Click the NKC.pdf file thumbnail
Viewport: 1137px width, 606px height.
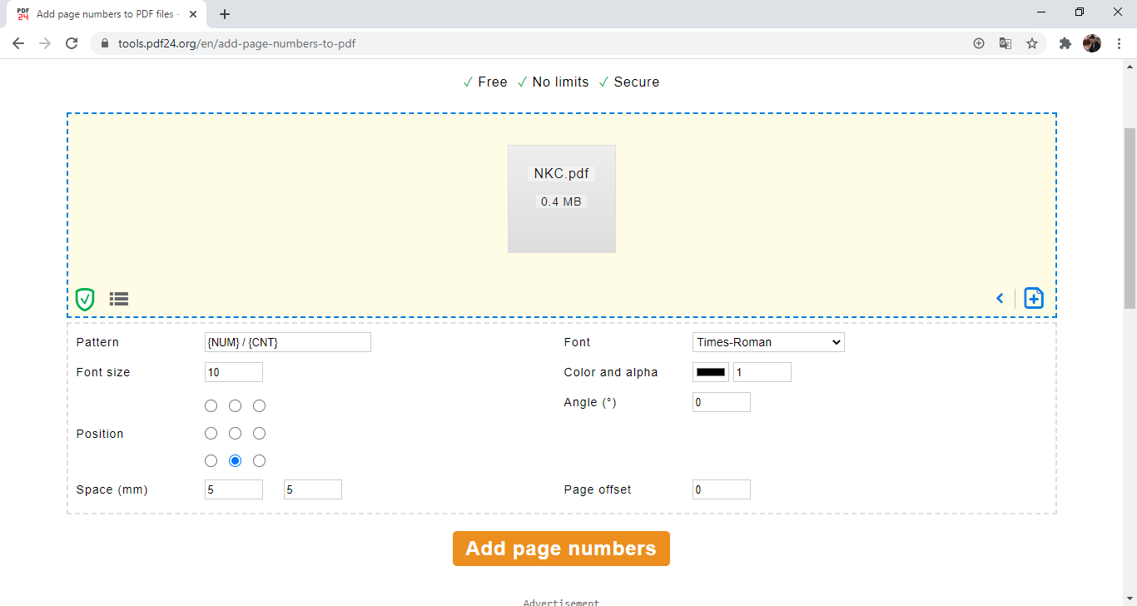pyautogui.click(x=562, y=199)
